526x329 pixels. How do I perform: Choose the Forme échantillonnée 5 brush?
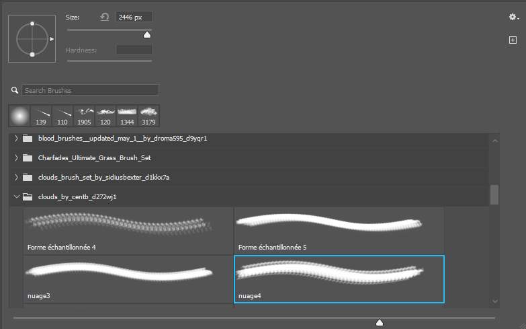(x=339, y=230)
